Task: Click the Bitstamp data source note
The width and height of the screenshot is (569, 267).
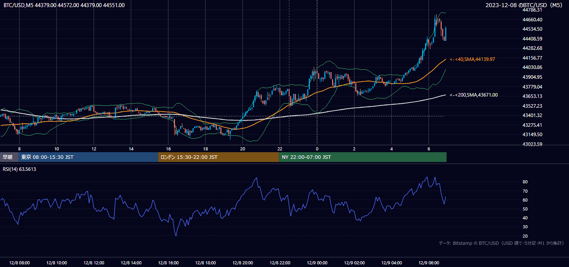Action: (501, 243)
